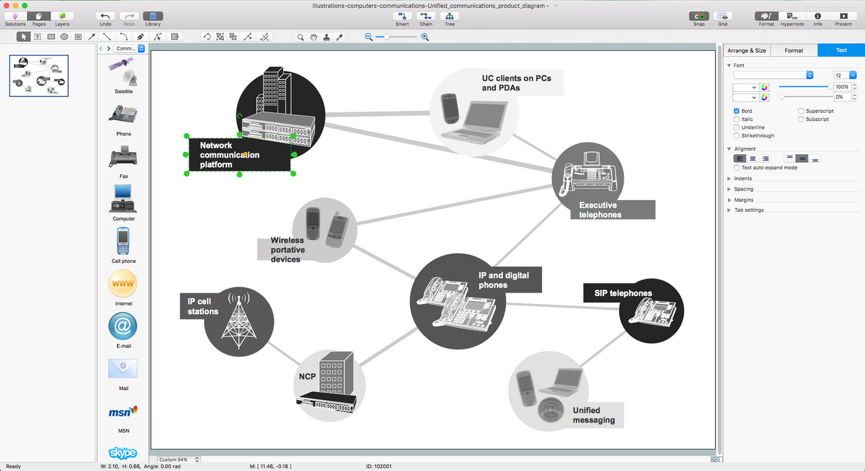The image size is (865, 471).
Task: Click the Smart connector tool icon
Action: 402,16
